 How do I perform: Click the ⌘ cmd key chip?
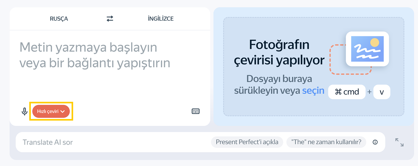click(347, 92)
